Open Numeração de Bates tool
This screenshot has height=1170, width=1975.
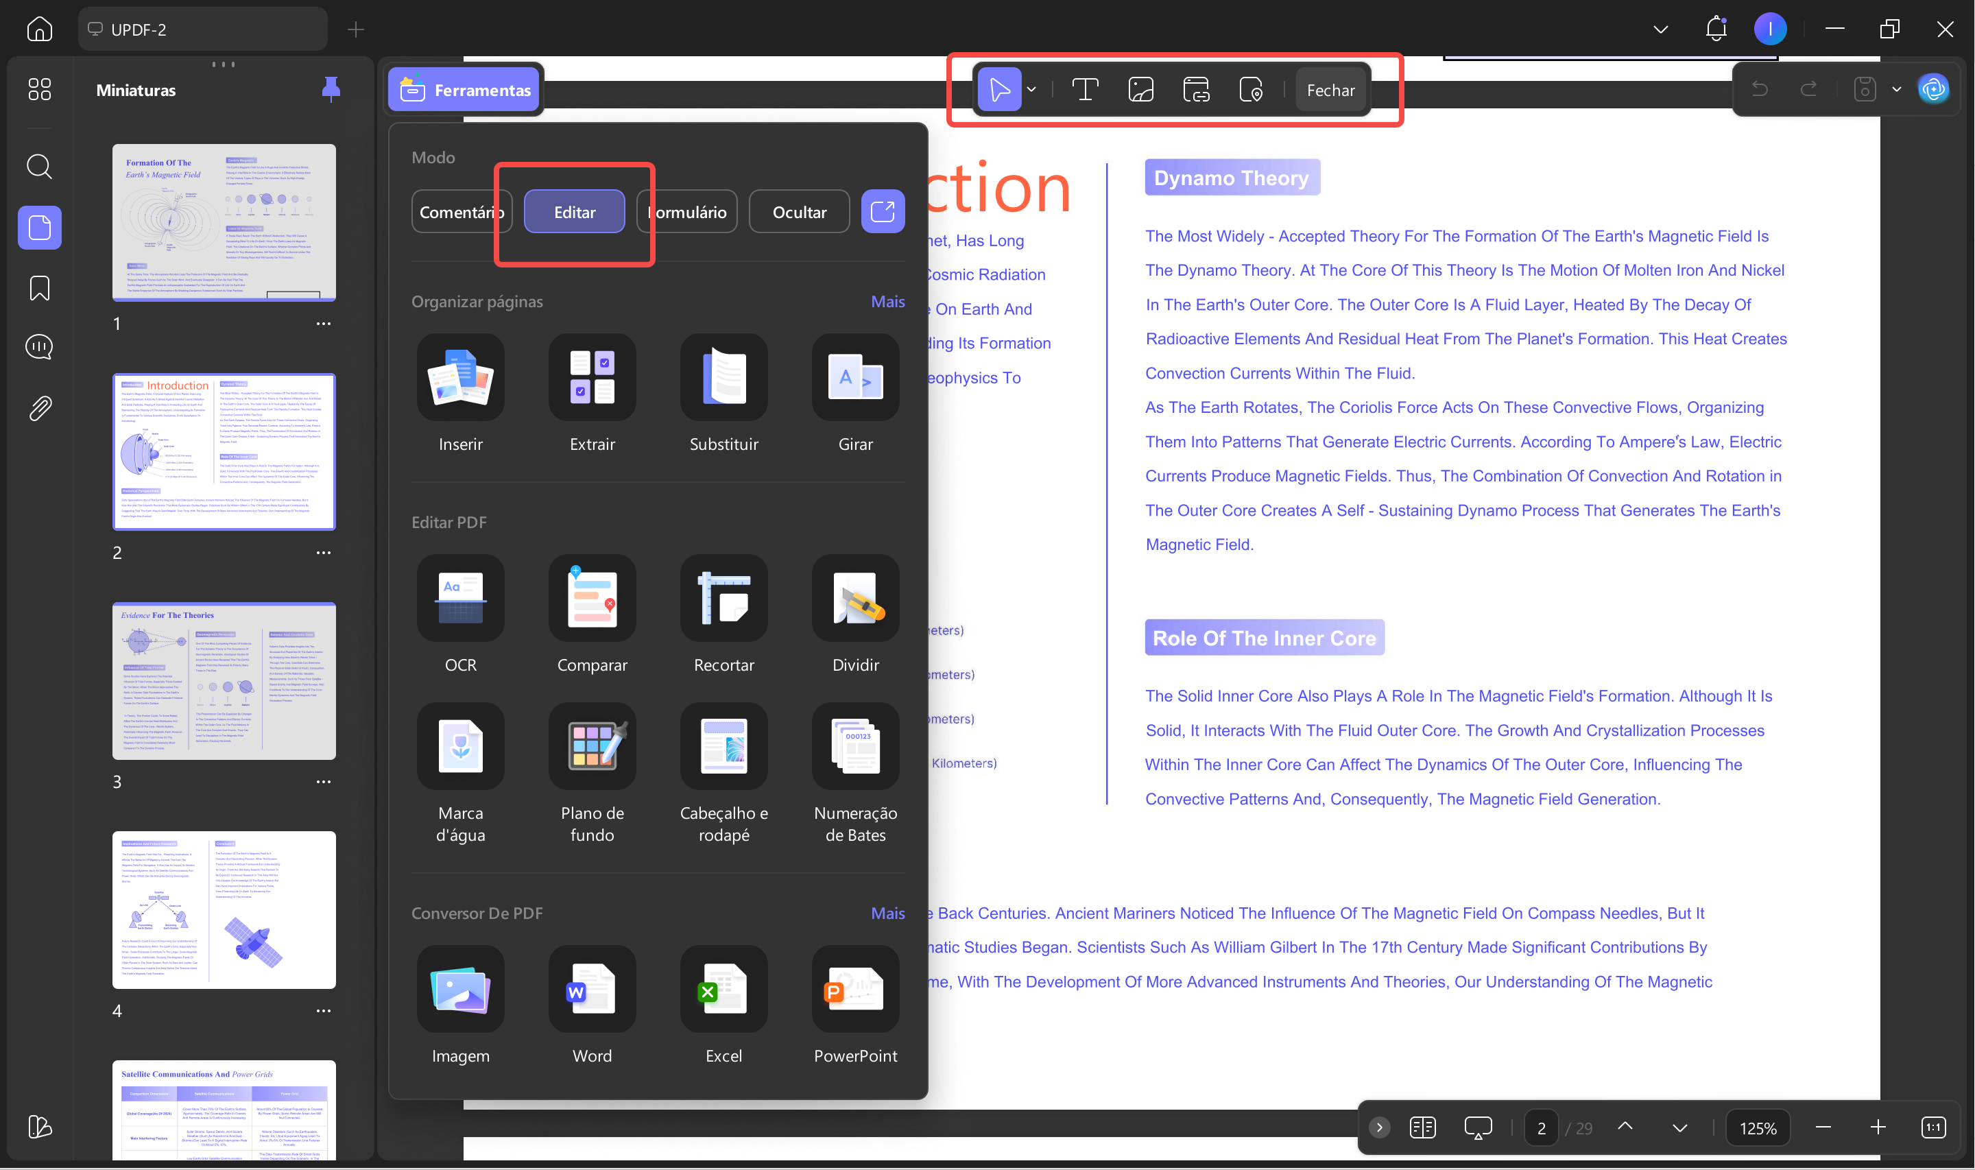pyautogui.click(x=855, y=746)
